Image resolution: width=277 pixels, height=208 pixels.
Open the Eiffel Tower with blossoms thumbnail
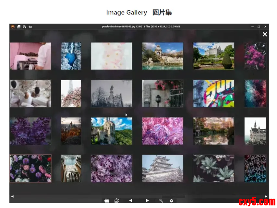(71, 93)
